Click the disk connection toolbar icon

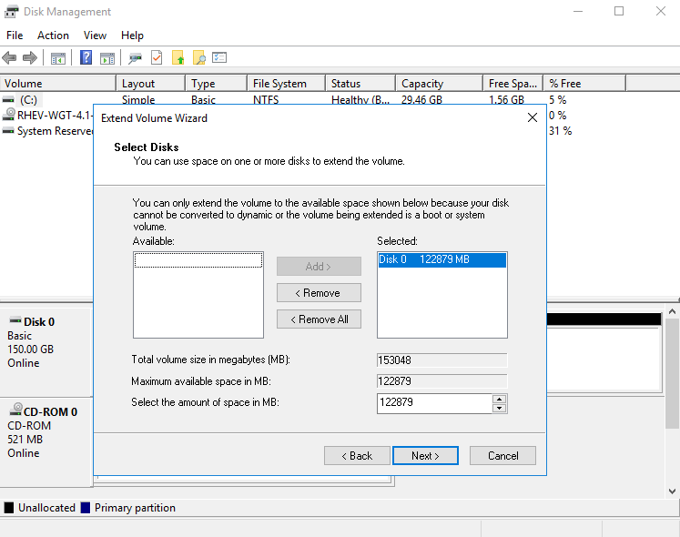pos(135,58)
